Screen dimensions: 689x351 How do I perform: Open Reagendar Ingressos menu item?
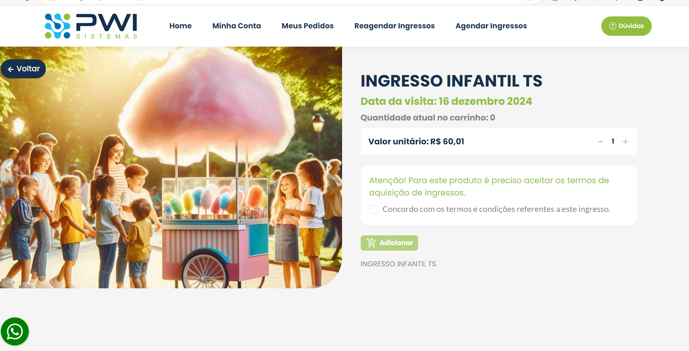pos(394,26)
